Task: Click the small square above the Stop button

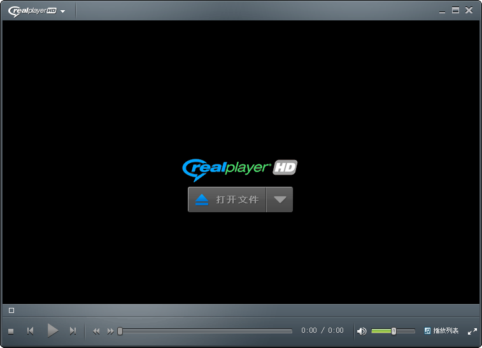Action: (11, 310)
